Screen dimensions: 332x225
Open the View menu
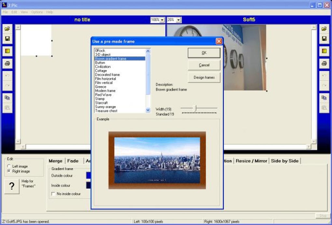24,12
